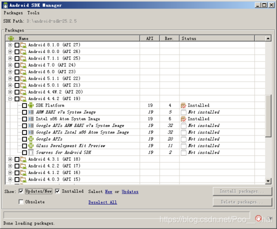Tick the checkbox for Android 8.1.0 (API 27)
This screenshot has height=229, width=277.
pyautogui.click(x=17, y=45)
